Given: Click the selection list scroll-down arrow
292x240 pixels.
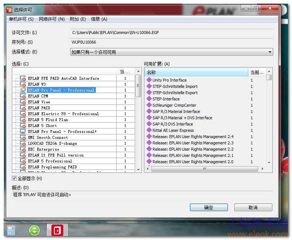Looking at the screenshot, I should click(138, 169).
